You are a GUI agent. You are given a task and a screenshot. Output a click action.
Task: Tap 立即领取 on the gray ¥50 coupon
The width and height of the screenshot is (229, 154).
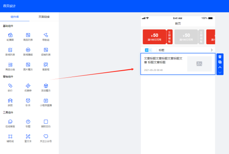(x=201, y=37)
